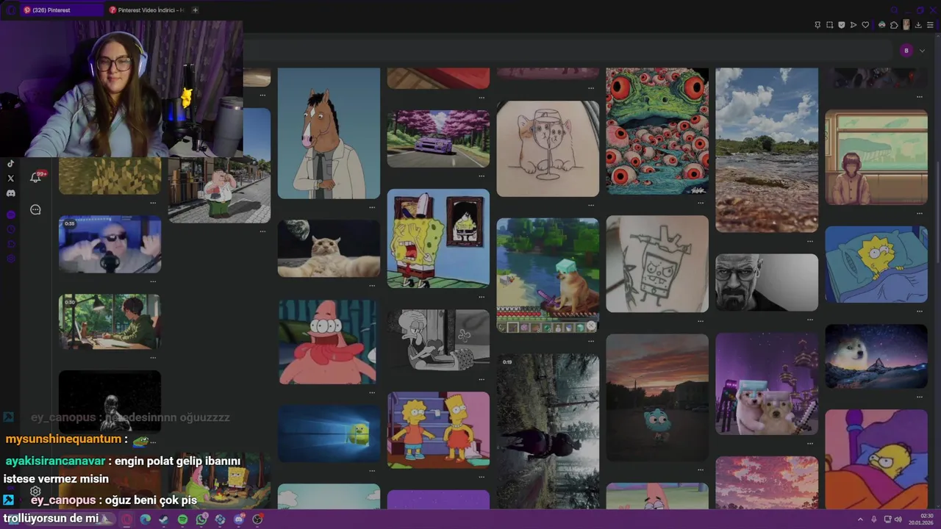This screenshot has width=941, height=529.
Task: Switch to the (328) Pinterest tab
Action: tap(62, 10)
